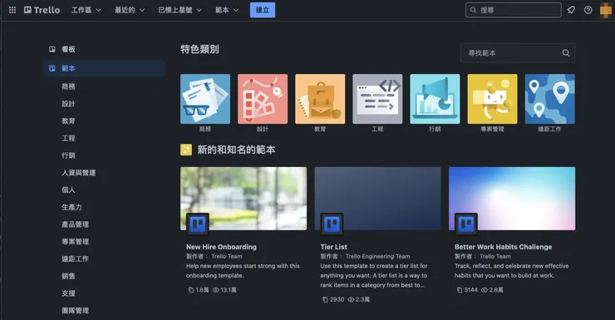The height and width of the screenshot is (320, 615).
Task: Click the 特色類別 heading text
Action: pyautogui.click(x=199, y=49)
